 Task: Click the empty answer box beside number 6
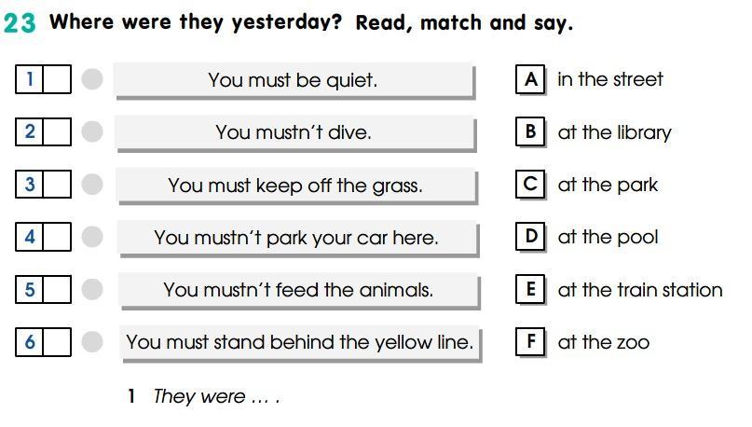pyautogui.click(x=57, y=342)
